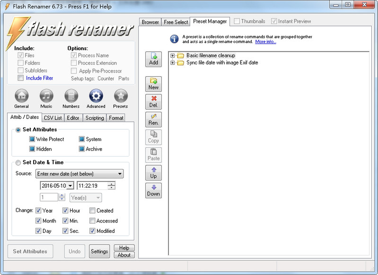Check the Created date checkbox
The image size is (378, 275).
92,210
